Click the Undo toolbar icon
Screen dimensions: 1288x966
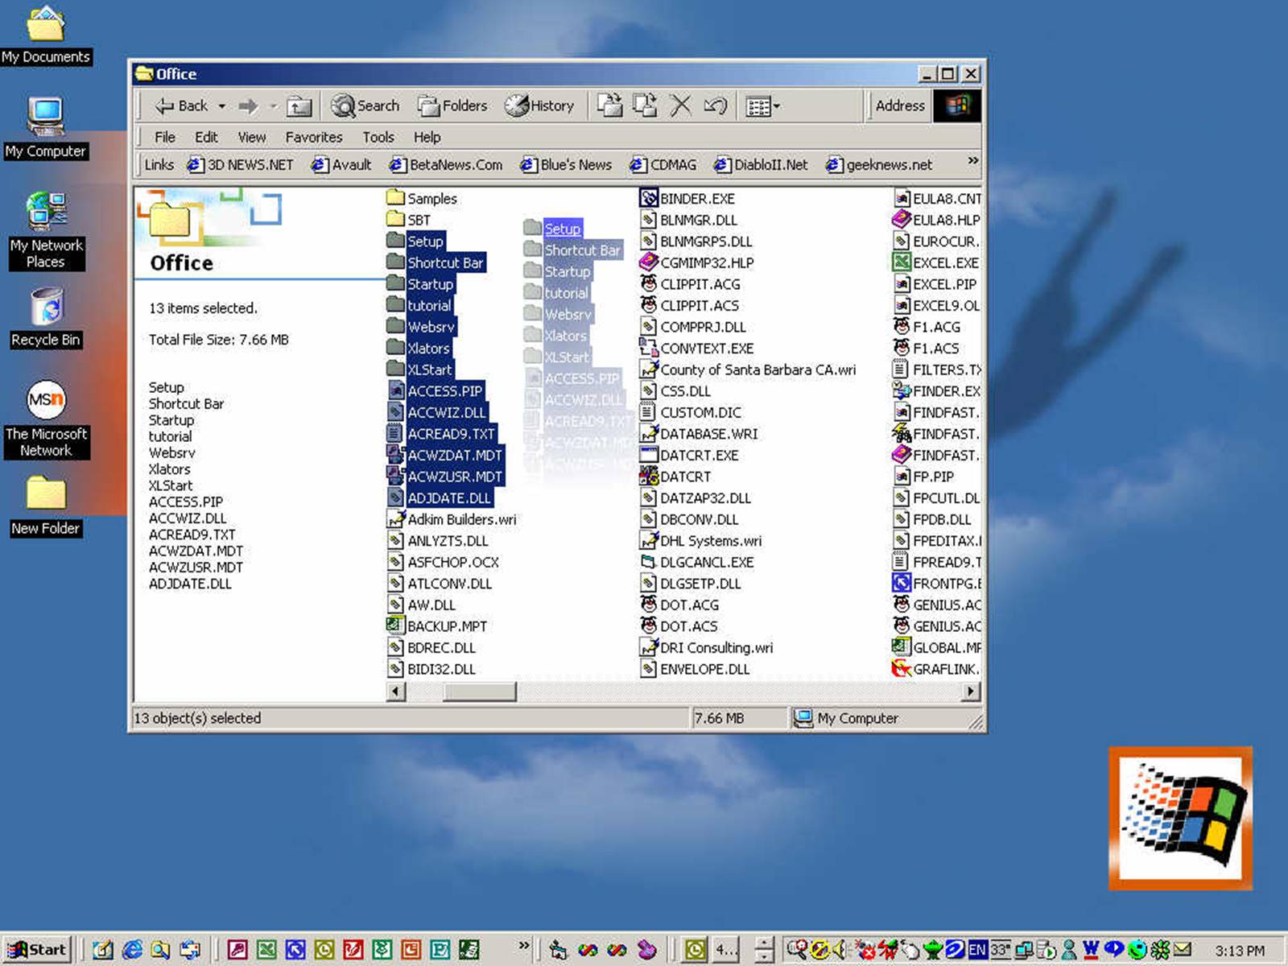click(715, 105)
